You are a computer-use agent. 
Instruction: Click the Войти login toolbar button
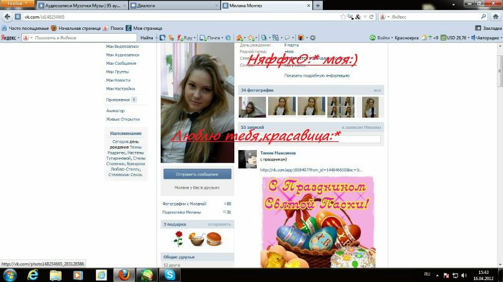coord(380,38)
